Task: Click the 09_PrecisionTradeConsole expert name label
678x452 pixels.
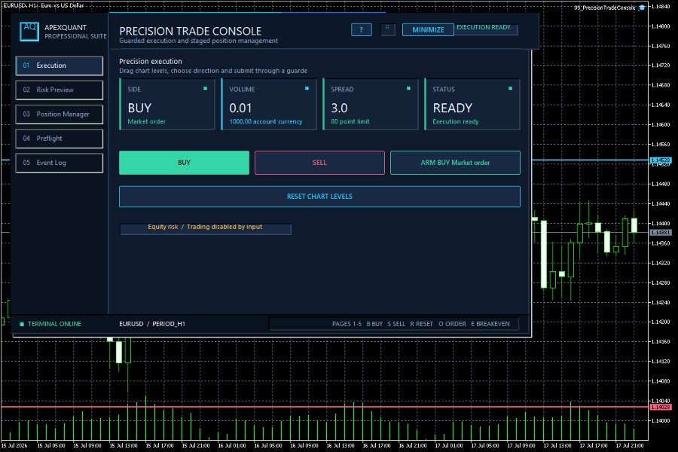Action: [604, 8]
